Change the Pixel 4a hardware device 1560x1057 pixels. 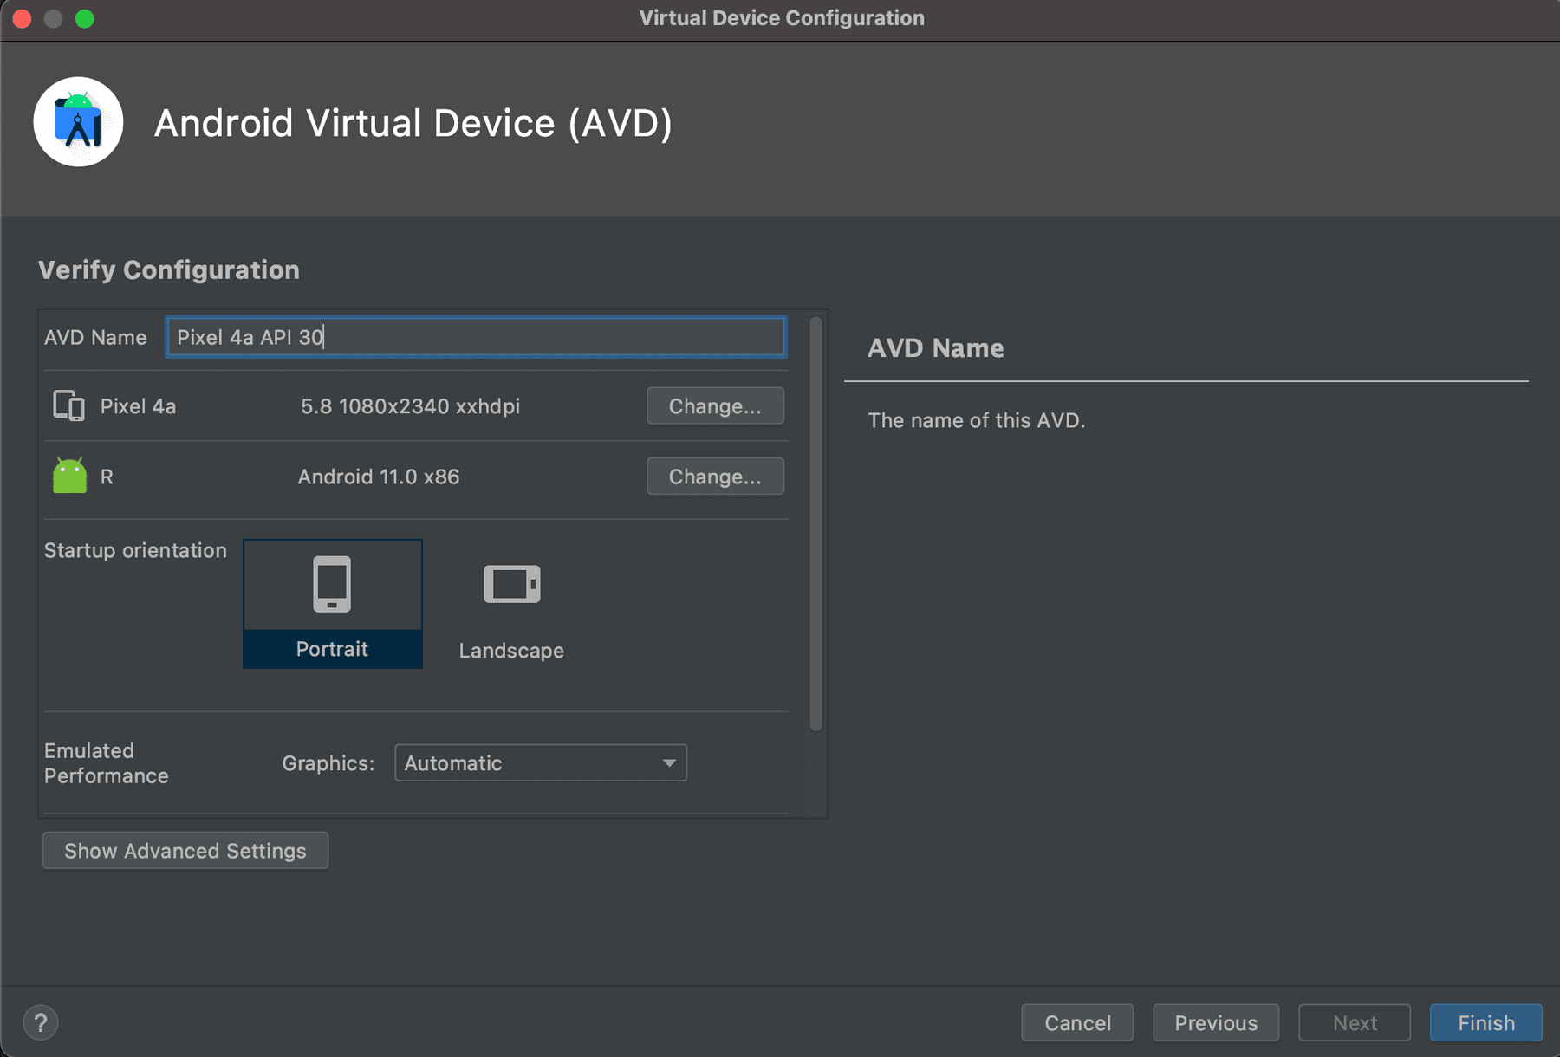coord(715,405)
